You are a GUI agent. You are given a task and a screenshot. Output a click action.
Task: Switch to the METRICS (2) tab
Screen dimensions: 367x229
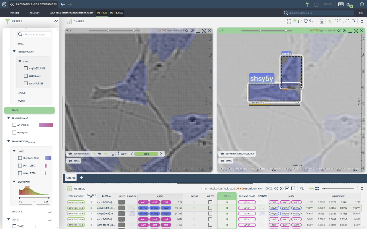117,13
